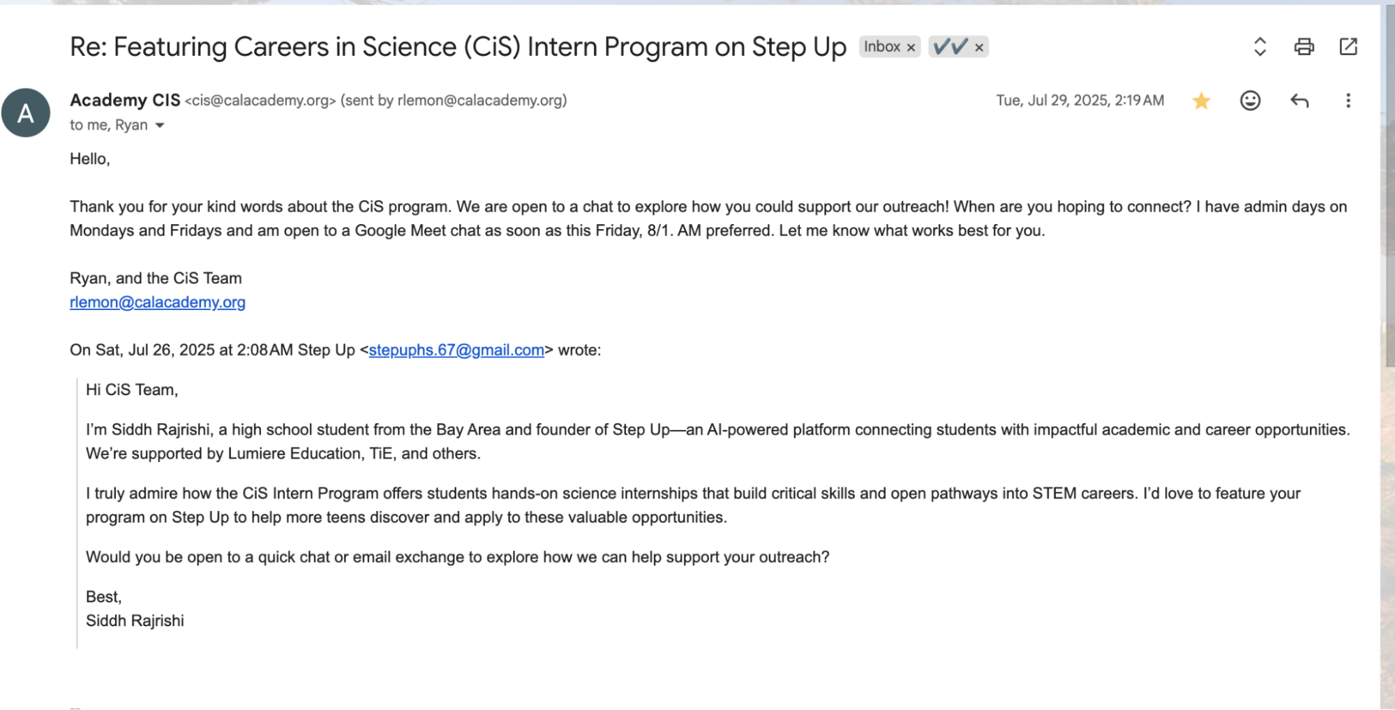Remove the double checkmark label

tap(979, 47)
